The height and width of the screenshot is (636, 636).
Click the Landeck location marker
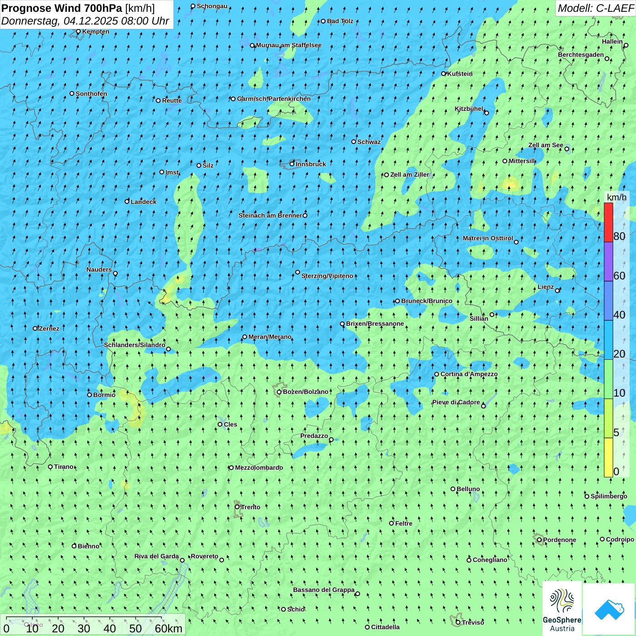127,201
